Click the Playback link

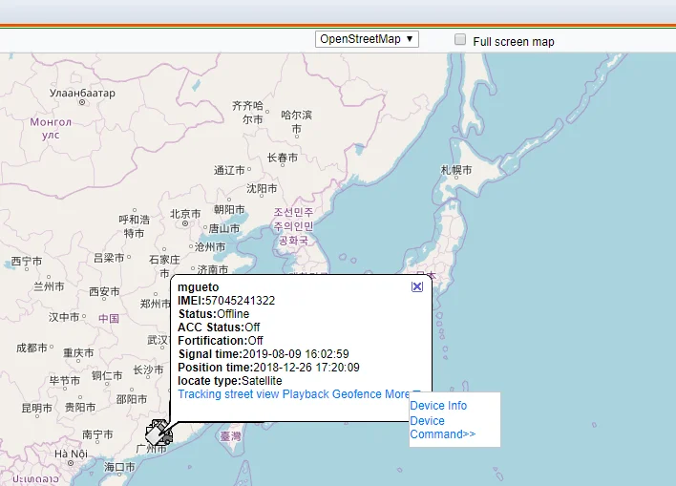[x=306, y=394]
